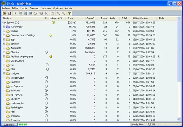
Task: Click the Zoom out magnifier icon
Action: pos(63,13)
